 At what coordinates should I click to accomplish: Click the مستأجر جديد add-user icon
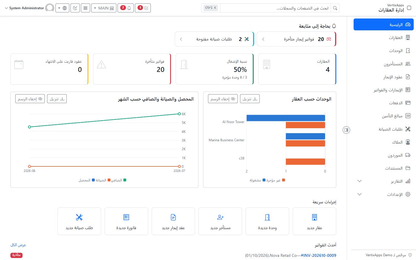tap(220, 217)
